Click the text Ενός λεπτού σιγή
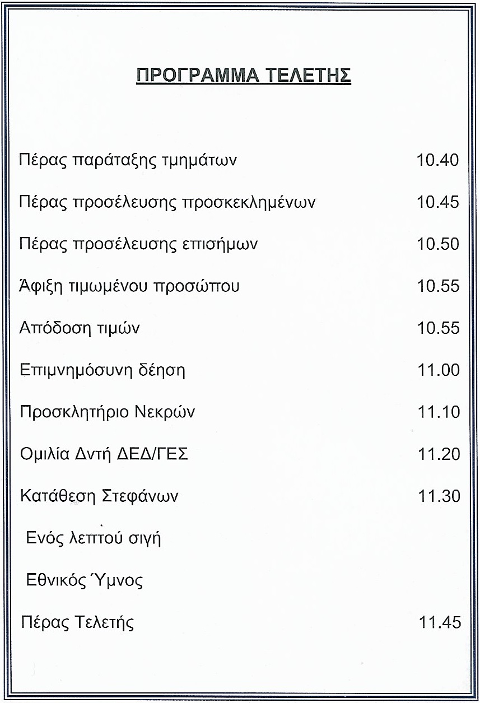Viewport: 480px width, 703px height. (94, 539)
